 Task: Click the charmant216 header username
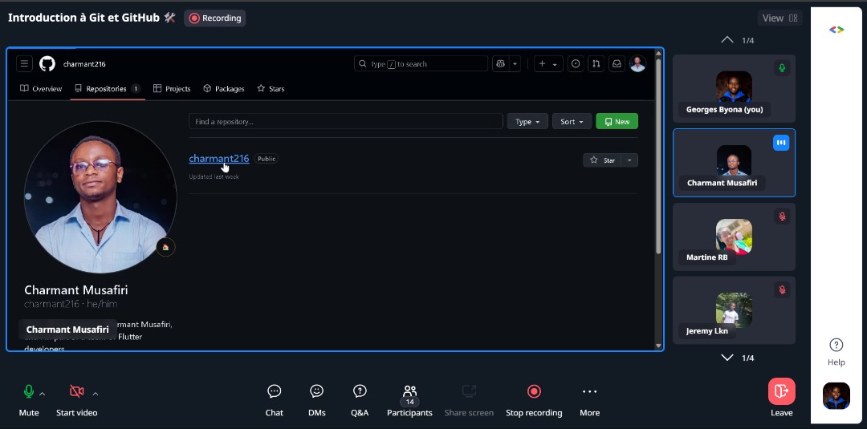(x=84, y=64)
